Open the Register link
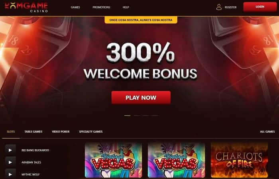The height and width of the screenshot is (179, 279). coord(231,7)
